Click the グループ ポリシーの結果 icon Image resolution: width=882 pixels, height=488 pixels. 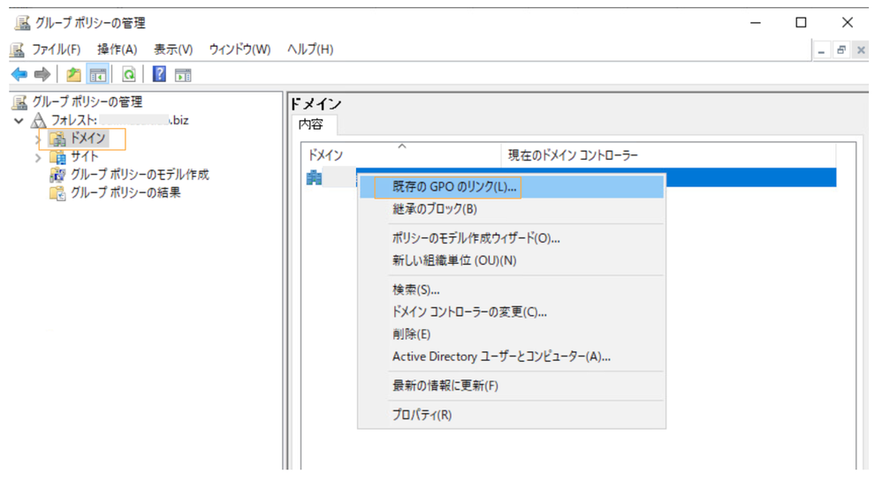pyautogui.click(x=57, y=192)
